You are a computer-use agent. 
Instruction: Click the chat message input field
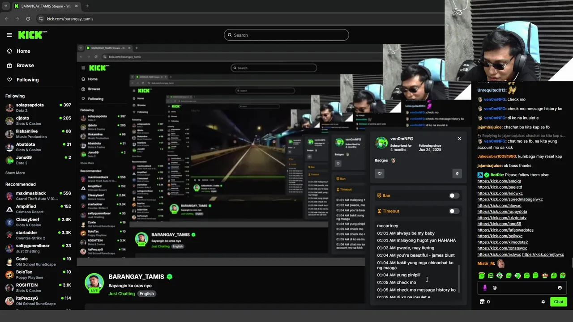[x=522, y=288]
